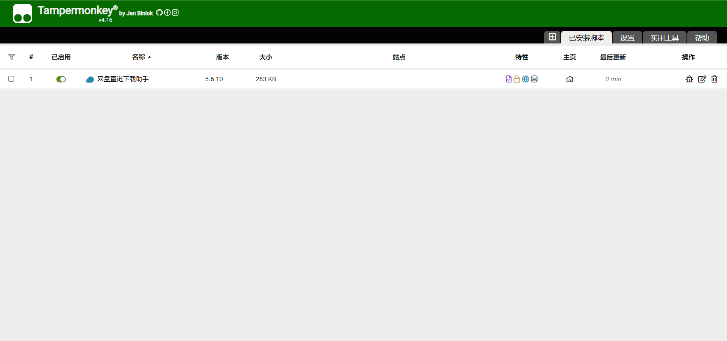Click the bug debug icon for script
Image resolution: width=727 pixels, height=341 pixels.
pos(690,79)
